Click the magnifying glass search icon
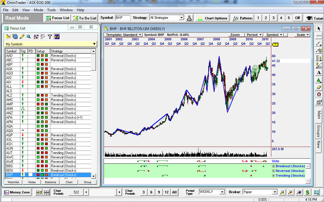This screenshot has width=324, height=202. click(x=29, y=37)
